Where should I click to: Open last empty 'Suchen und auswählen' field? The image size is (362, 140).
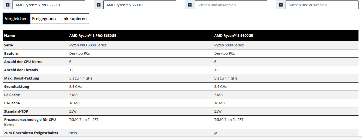(322, 5)
